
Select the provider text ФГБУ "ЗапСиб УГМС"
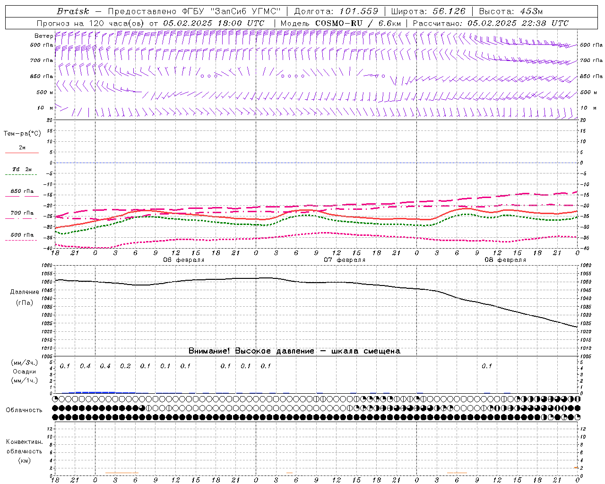point(231,11)
